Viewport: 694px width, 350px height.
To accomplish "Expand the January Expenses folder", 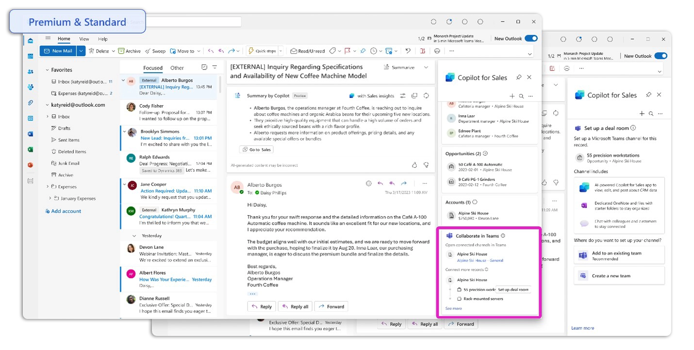I will (x=50, y=198).
